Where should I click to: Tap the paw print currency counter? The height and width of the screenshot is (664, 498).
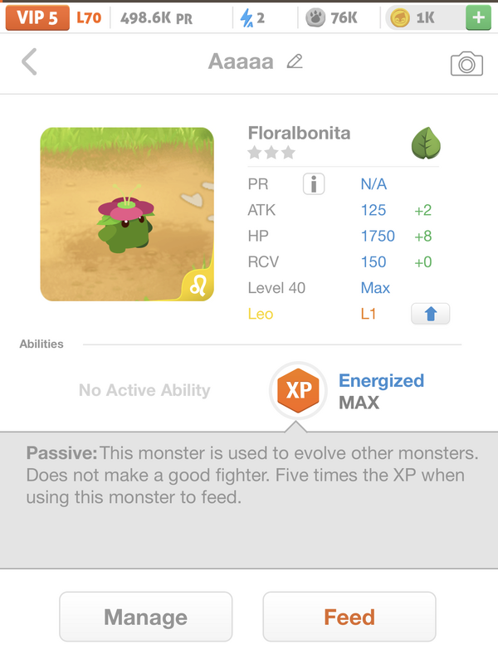[x=334, y=17]
